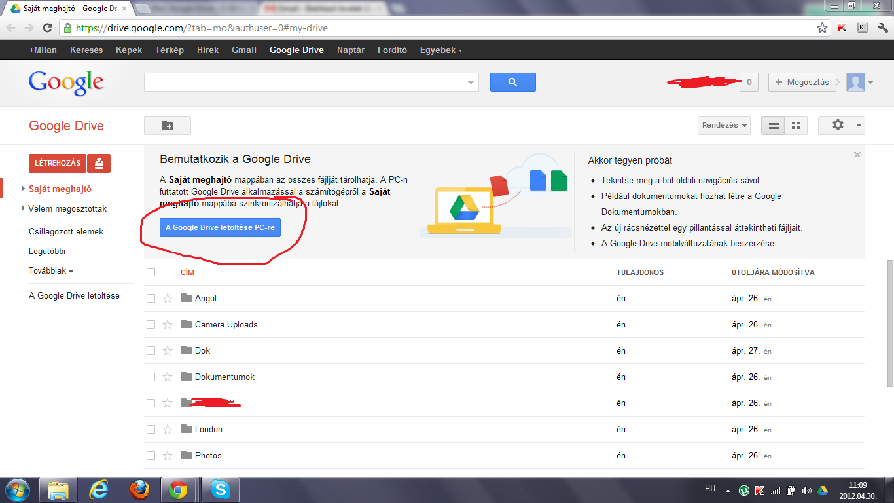Go to Képek in top bar
The image size is (894, 503).
(x=129, y=50)
